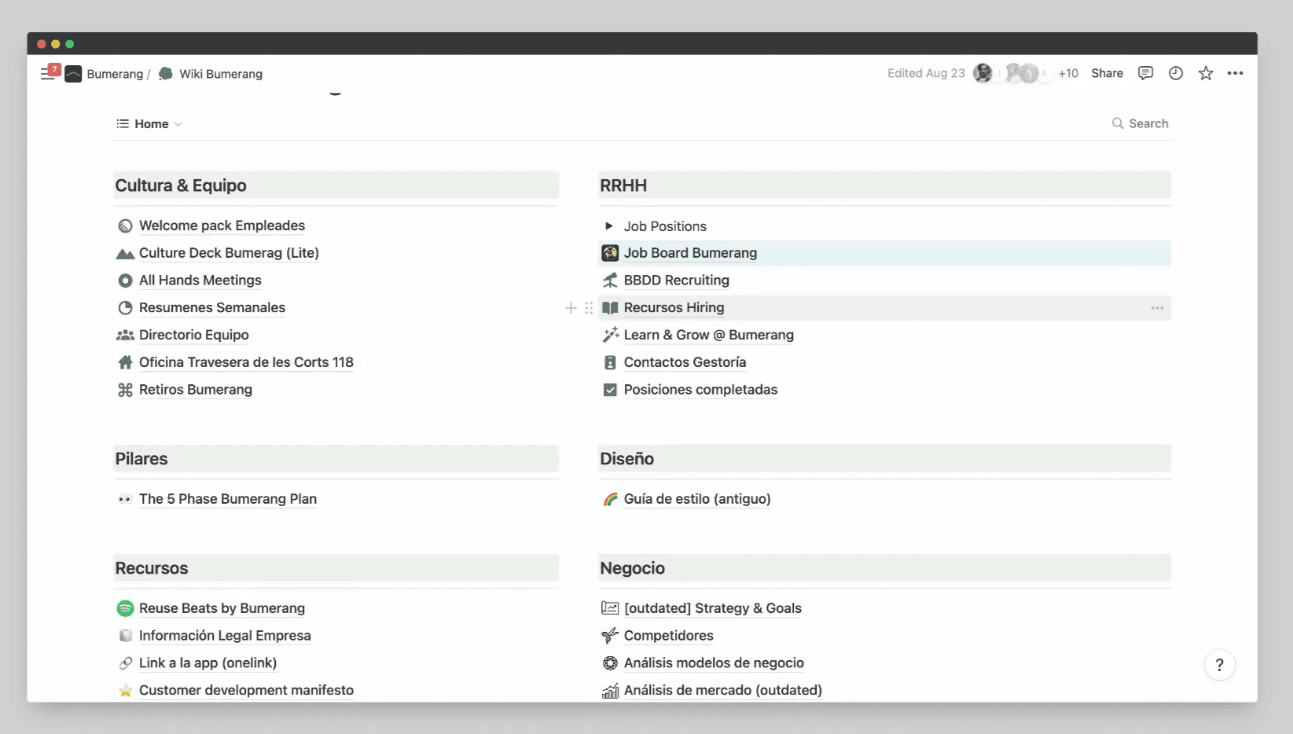Click the Análisis modelos de negocio icon

click(x=610, y=663)
